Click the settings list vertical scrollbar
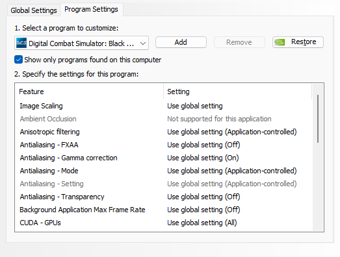Screen dimensions: 340x257 point(318,119)
